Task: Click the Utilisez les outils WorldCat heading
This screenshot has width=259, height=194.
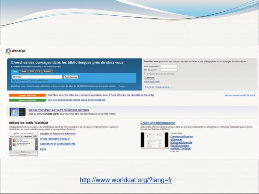Action: point(29,123)
